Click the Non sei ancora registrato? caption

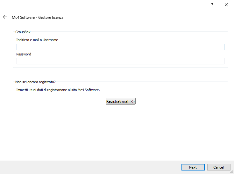[35, 82]
